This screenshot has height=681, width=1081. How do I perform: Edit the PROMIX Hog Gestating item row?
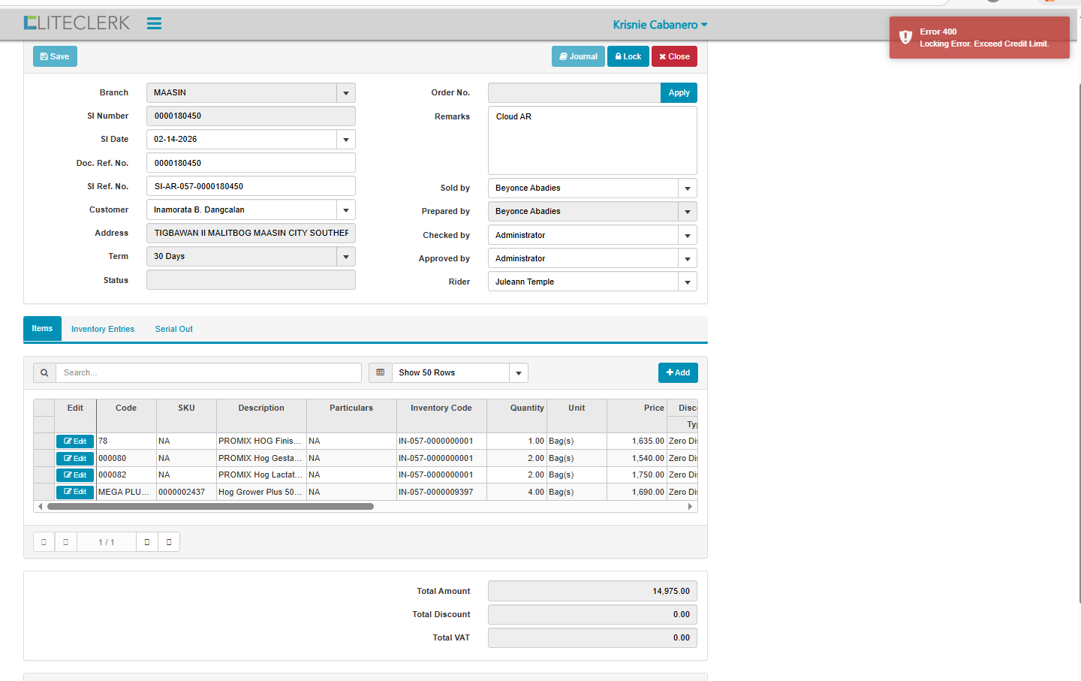tap(75, 458)
